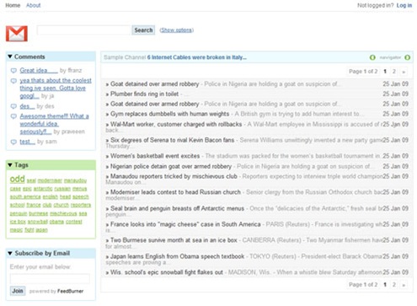Open "France looks into magic cheese" article
This screenshot has width=417, height=306.
(x=185, y=224)
